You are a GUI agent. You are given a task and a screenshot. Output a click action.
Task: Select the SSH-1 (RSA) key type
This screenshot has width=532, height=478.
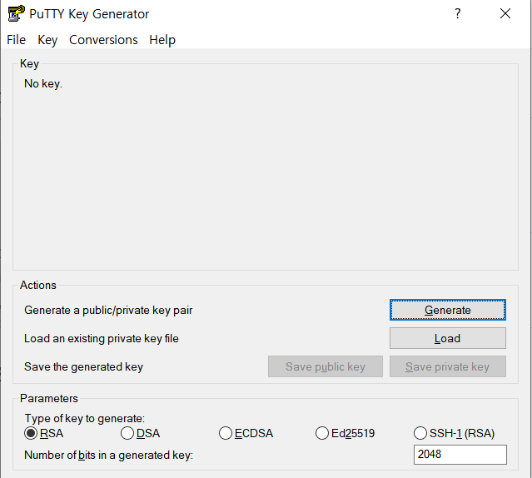454,433
